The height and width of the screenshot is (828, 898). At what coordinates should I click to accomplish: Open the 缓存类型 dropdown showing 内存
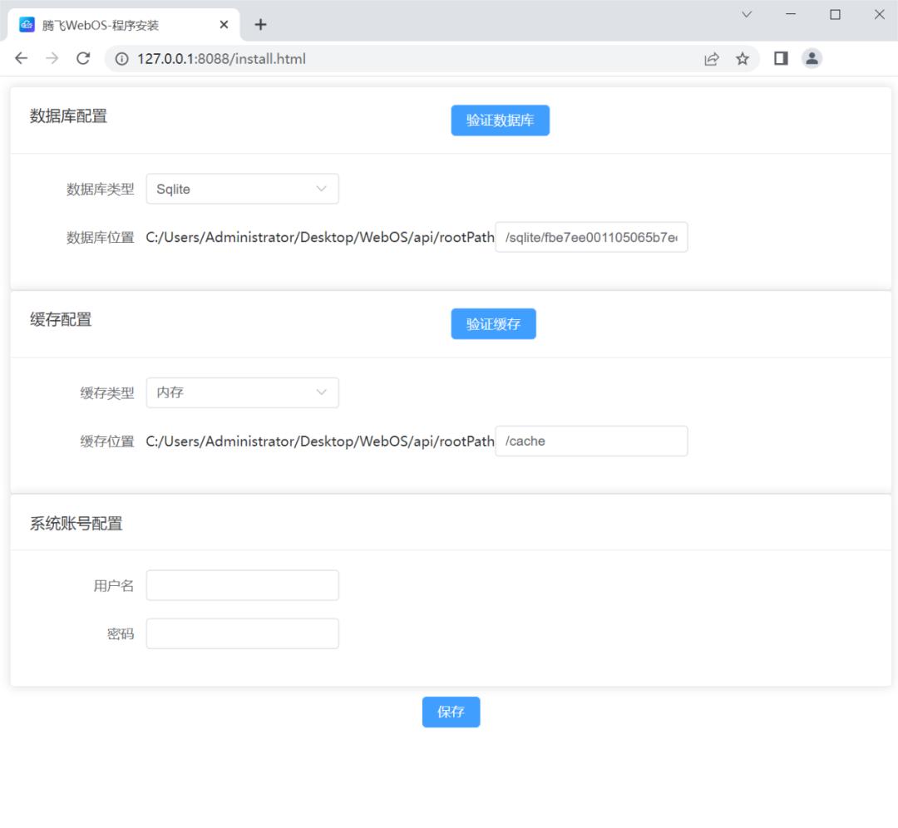pyautogui.click(x=242, y=392)
